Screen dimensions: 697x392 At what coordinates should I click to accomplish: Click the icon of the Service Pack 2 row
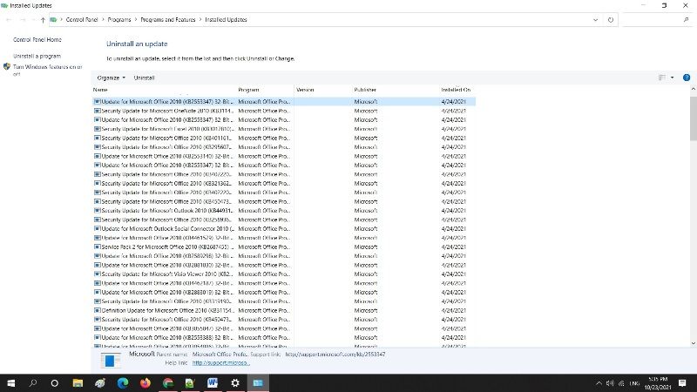point(98,247)
